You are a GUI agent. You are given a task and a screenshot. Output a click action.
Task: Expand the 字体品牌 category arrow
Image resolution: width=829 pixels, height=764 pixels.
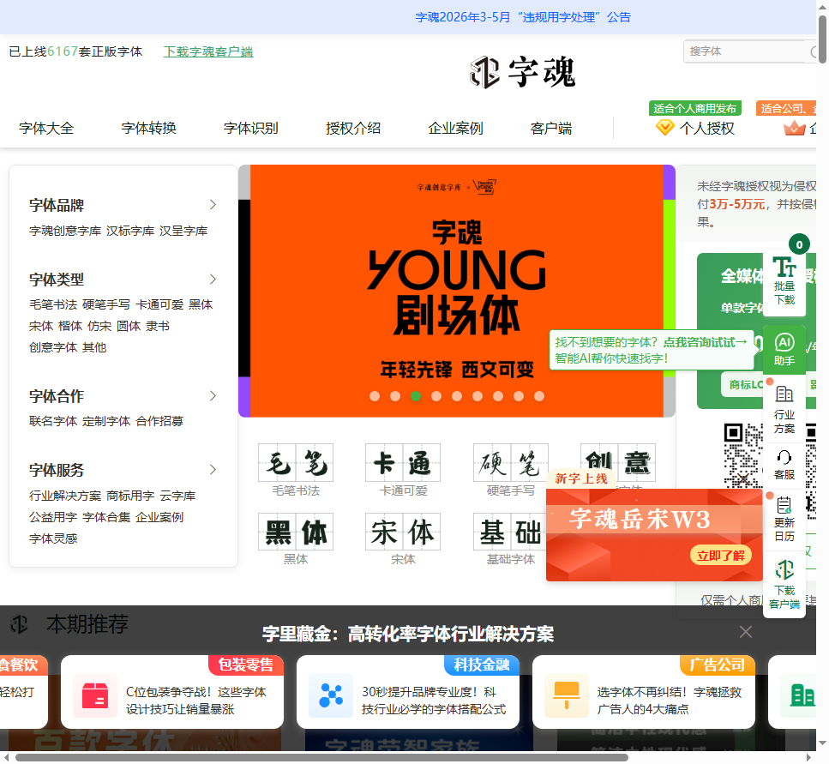pos(213,205)
